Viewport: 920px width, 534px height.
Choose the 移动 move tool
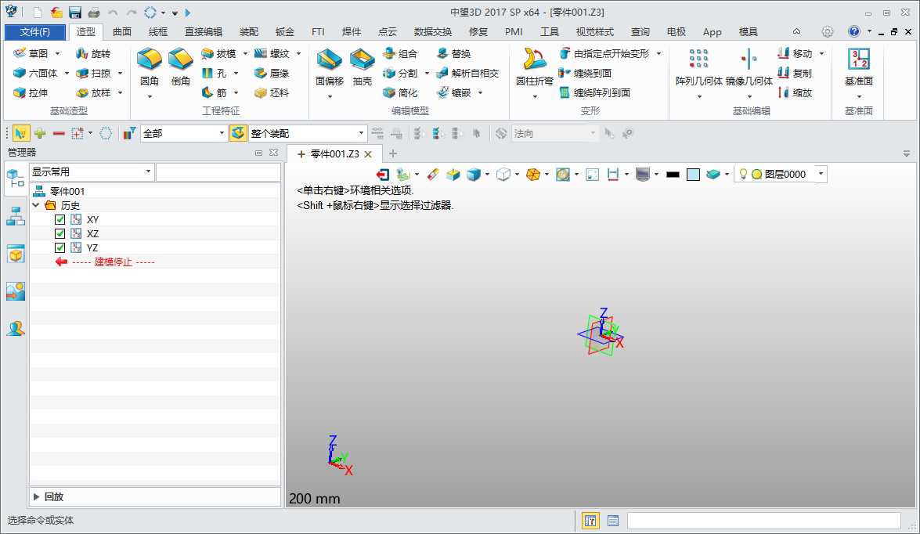795,53
